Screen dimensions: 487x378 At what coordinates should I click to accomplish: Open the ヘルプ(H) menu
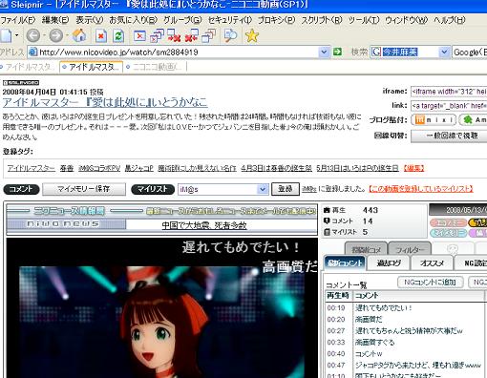pos(450,20)
